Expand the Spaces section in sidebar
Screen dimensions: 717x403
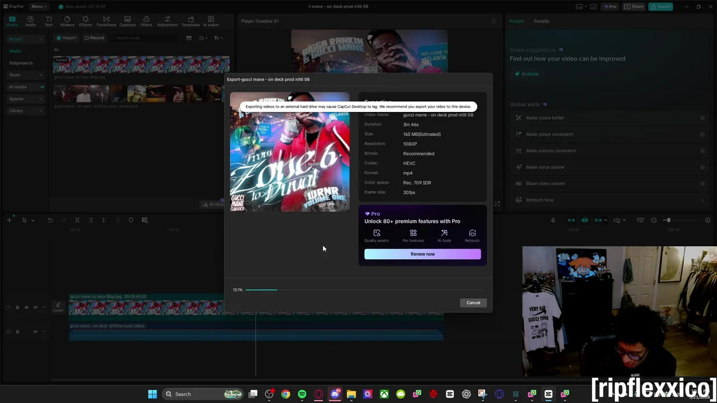pyautogui.click(x=40, y=99)
